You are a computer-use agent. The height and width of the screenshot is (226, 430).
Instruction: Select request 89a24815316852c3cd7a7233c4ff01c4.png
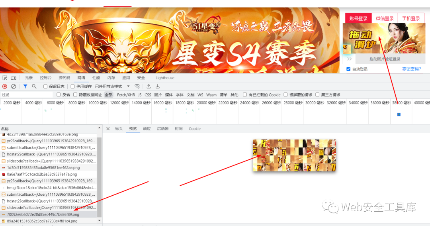point(48,221)
